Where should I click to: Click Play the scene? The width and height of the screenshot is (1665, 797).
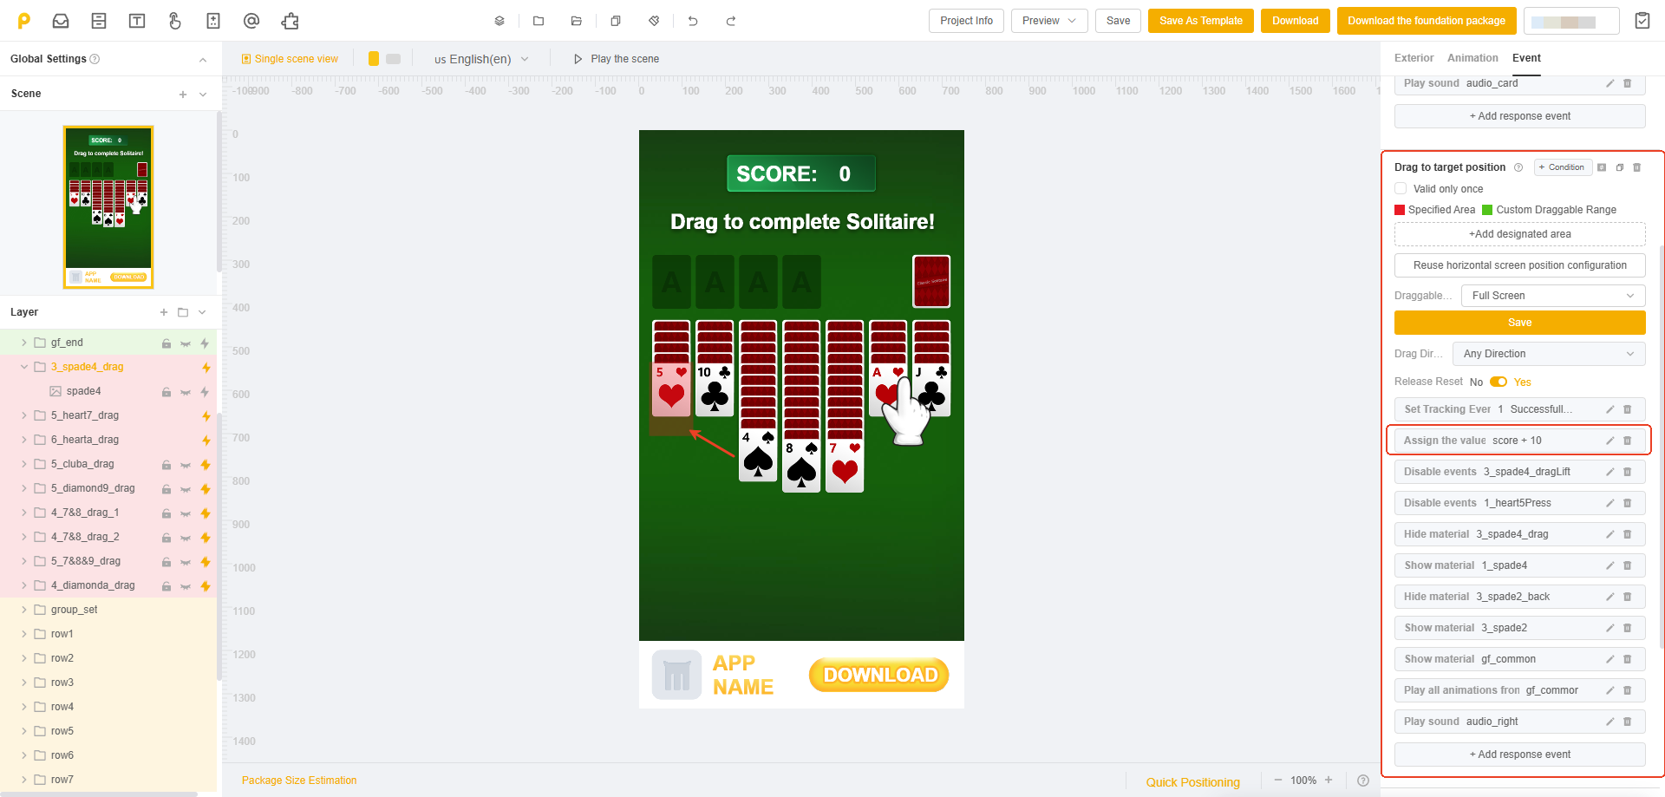(617, 59)
